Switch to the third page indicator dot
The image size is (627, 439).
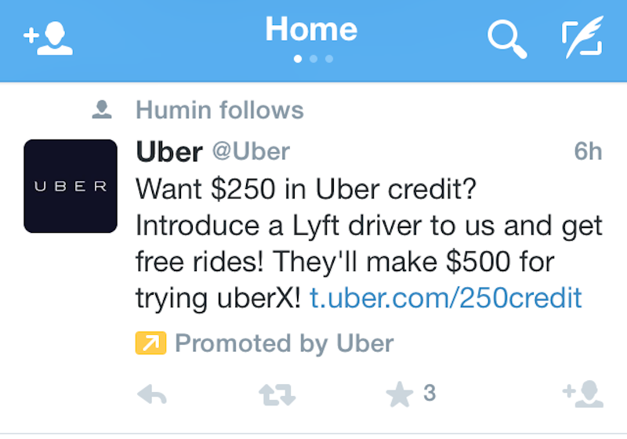329,59
